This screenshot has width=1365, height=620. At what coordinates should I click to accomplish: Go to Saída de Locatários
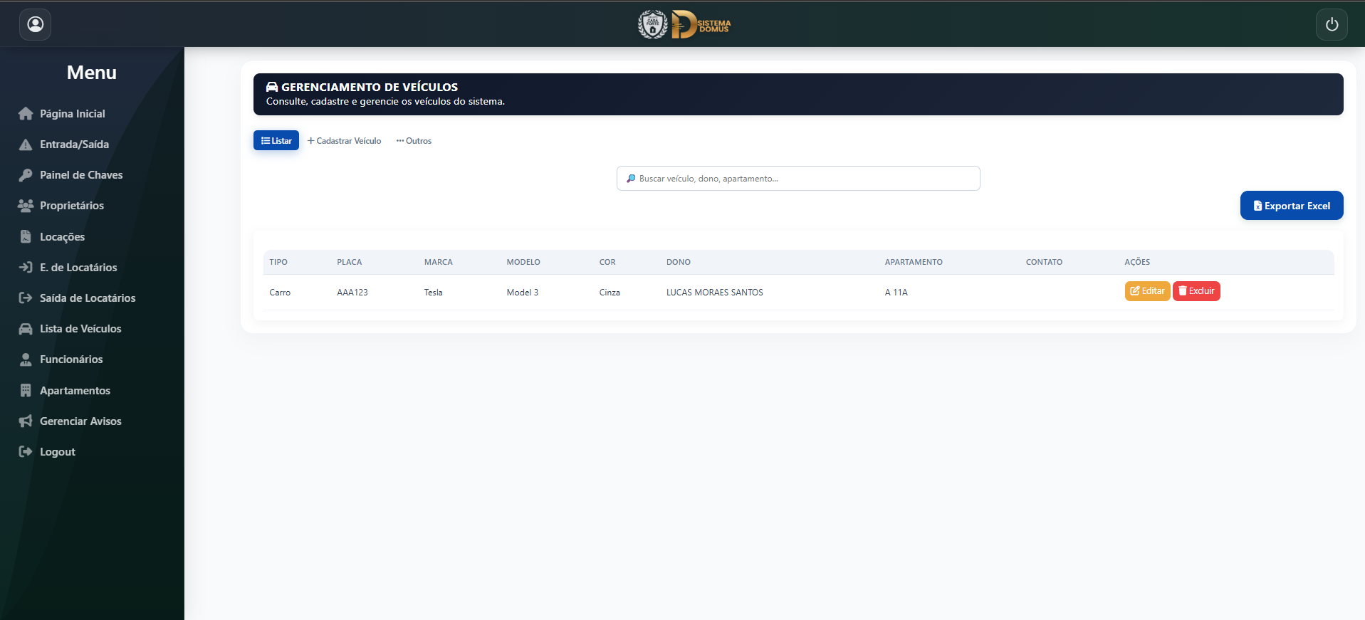88,298
